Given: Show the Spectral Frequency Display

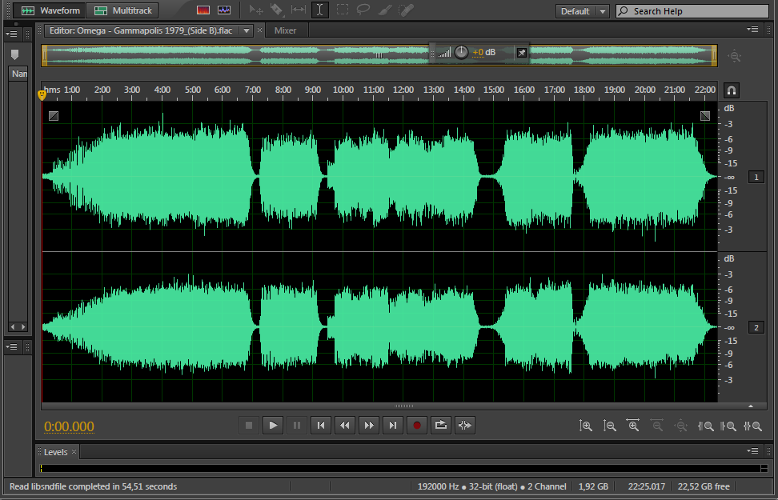Looking at the screenshot, I should tap(203, 10).
